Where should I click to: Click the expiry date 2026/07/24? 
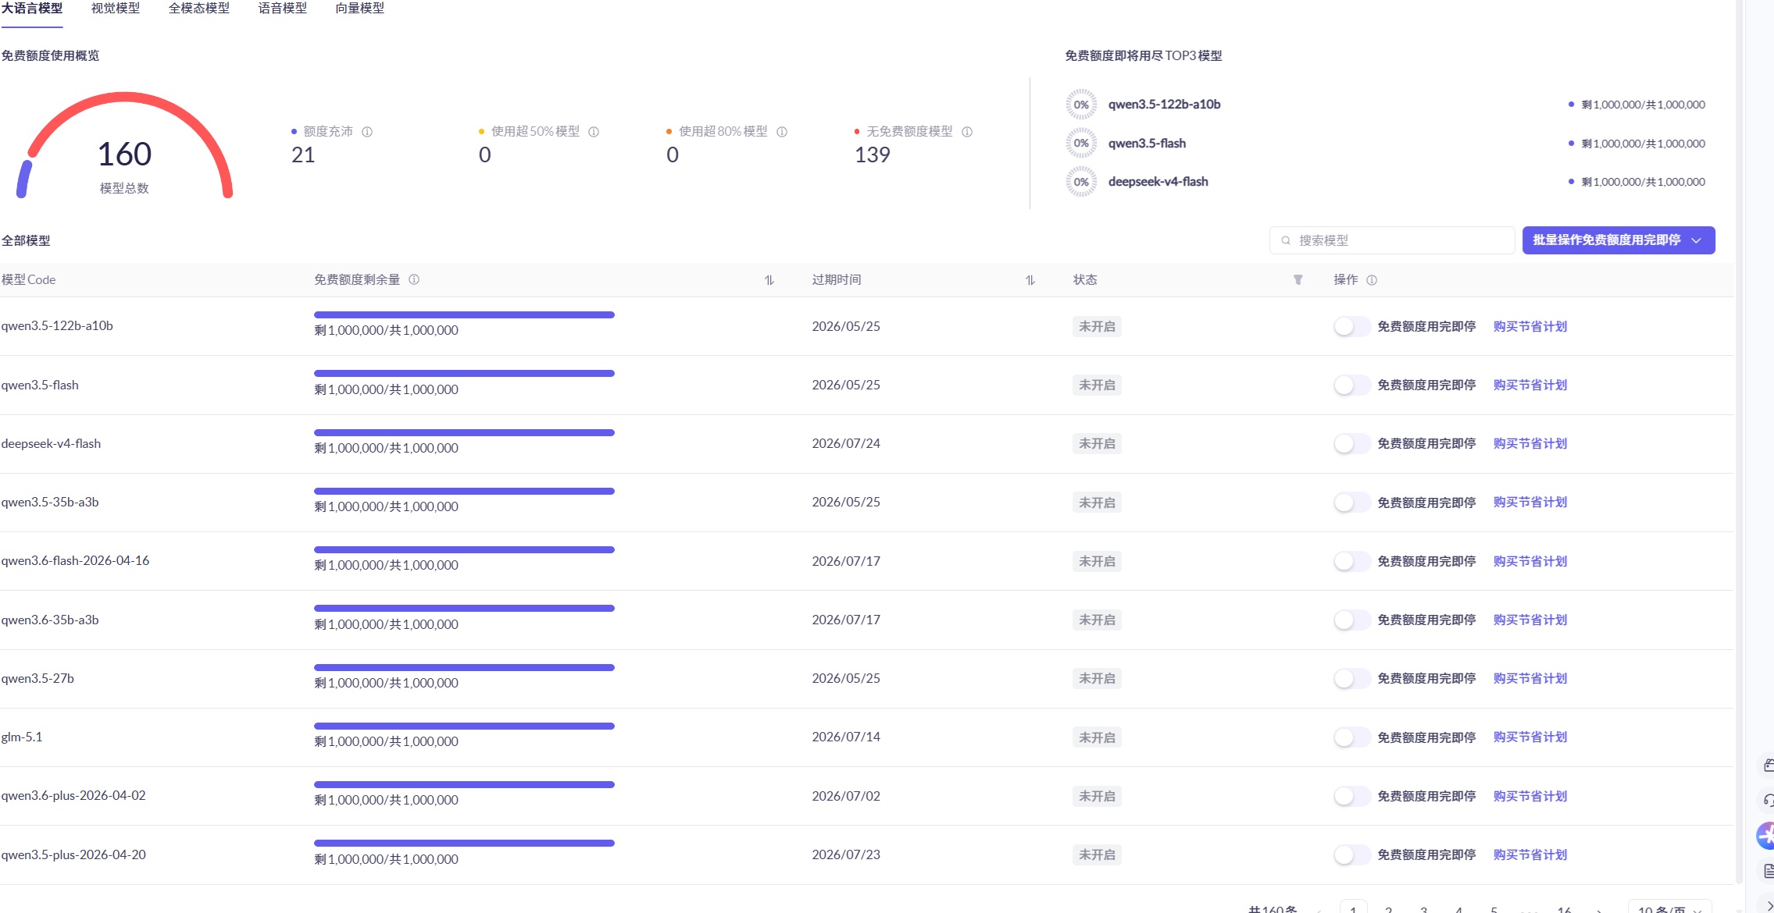(846, 443)
